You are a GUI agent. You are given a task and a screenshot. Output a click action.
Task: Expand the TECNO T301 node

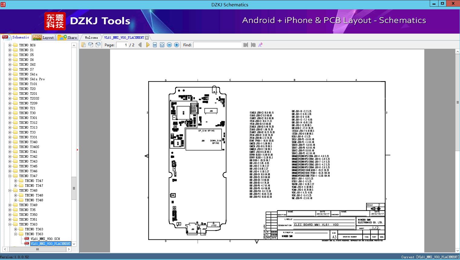pyautogui.click(x=10, y=118)
